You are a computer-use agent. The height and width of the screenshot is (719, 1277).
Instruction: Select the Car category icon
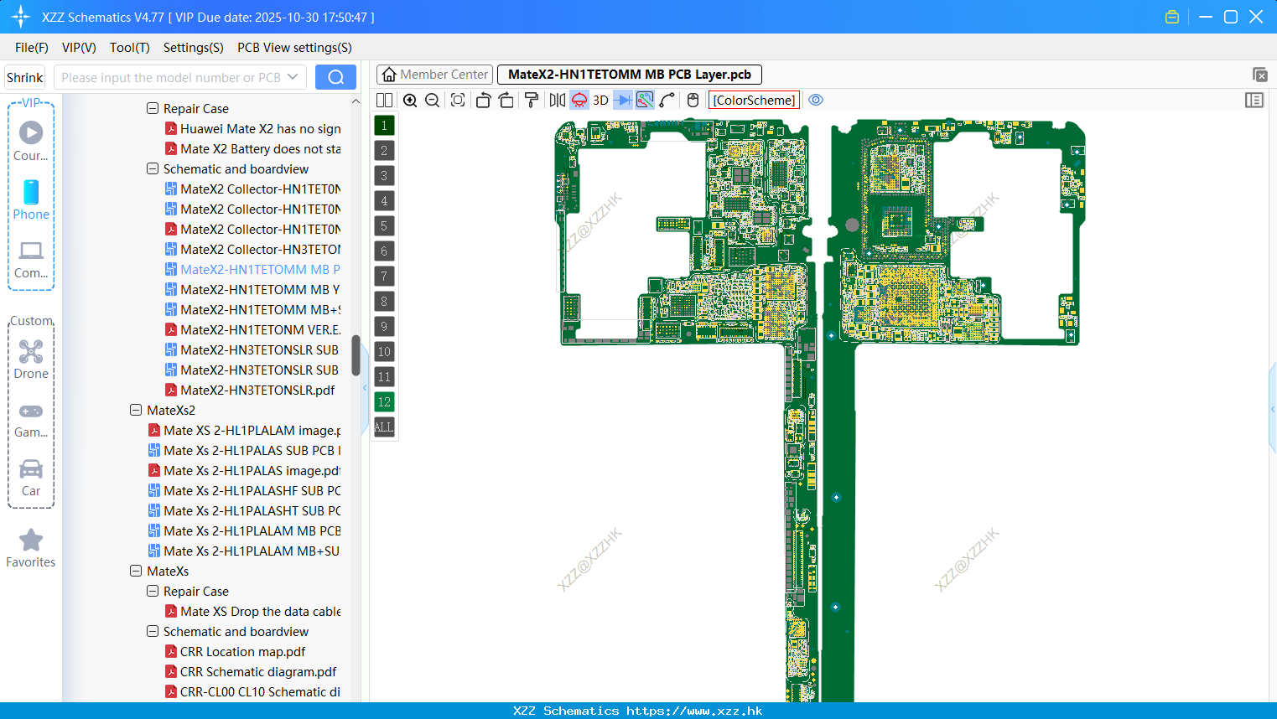click(31, 478)
